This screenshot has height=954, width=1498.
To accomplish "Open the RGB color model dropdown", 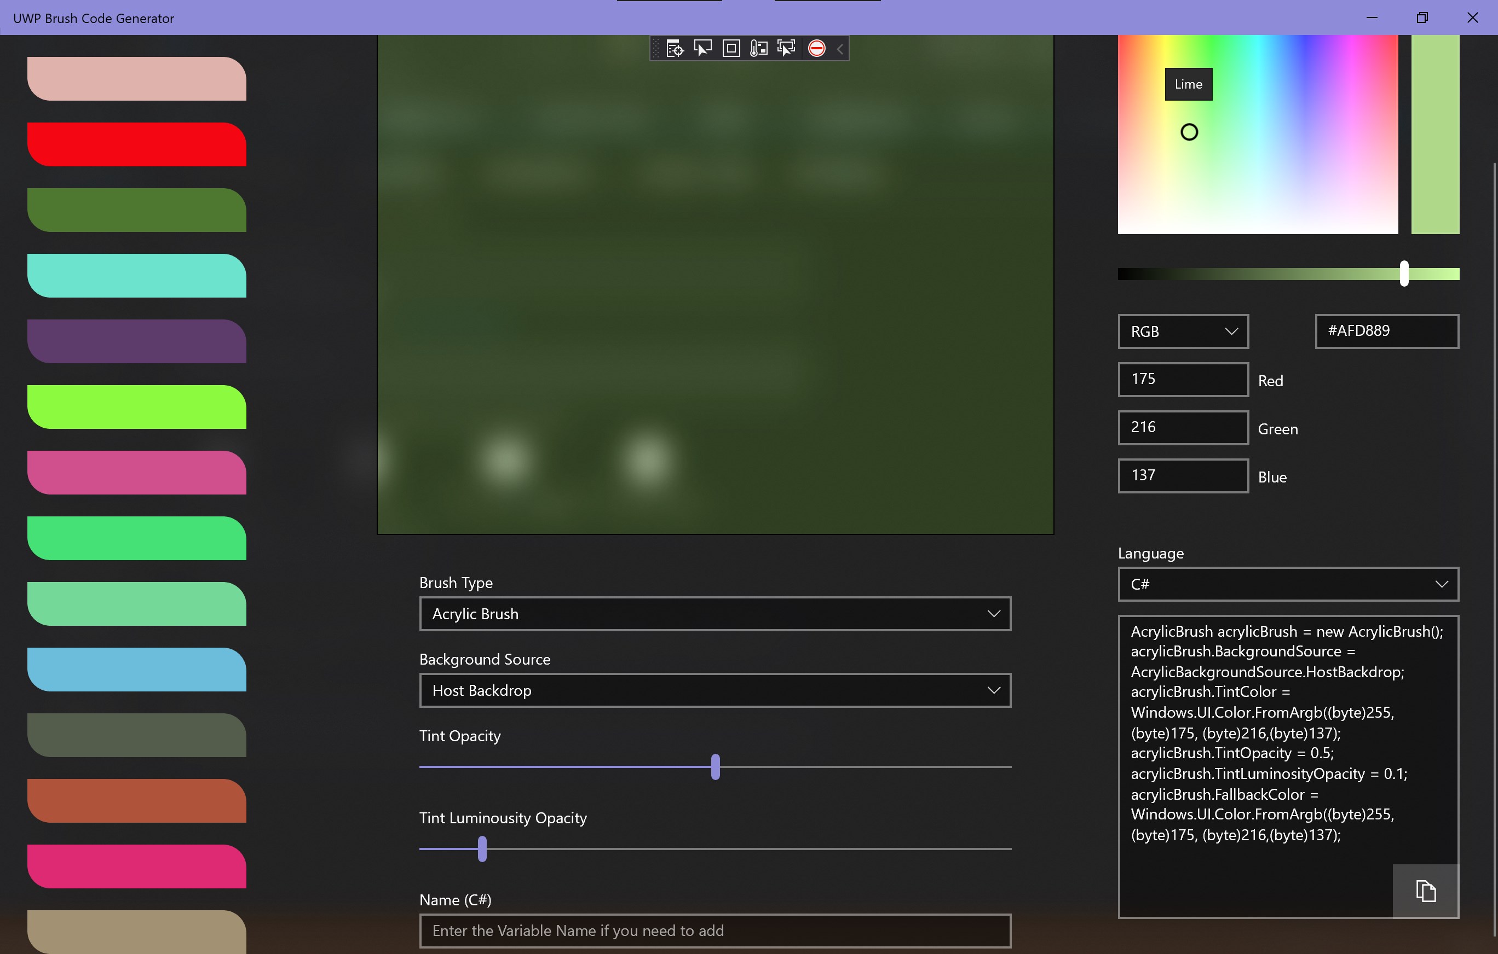I will (x=1183, y=331).
